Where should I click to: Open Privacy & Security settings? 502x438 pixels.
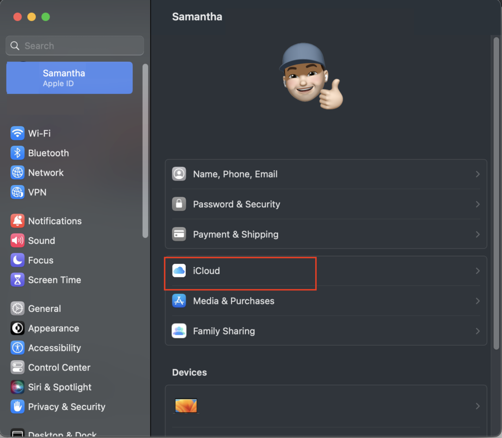click(66, 407)
